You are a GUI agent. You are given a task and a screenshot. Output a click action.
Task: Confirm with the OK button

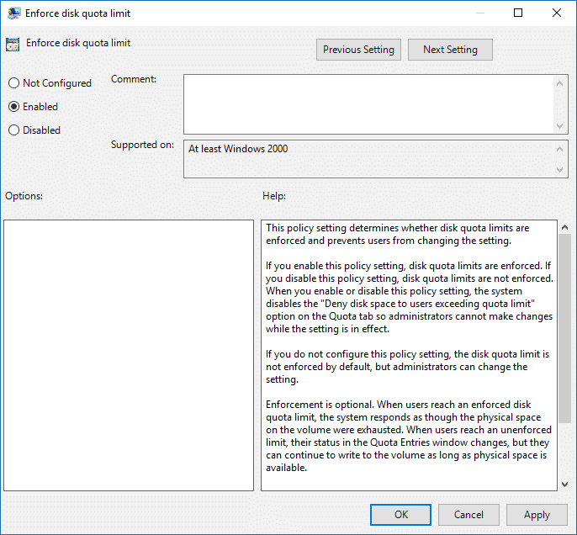click(400, 515)
